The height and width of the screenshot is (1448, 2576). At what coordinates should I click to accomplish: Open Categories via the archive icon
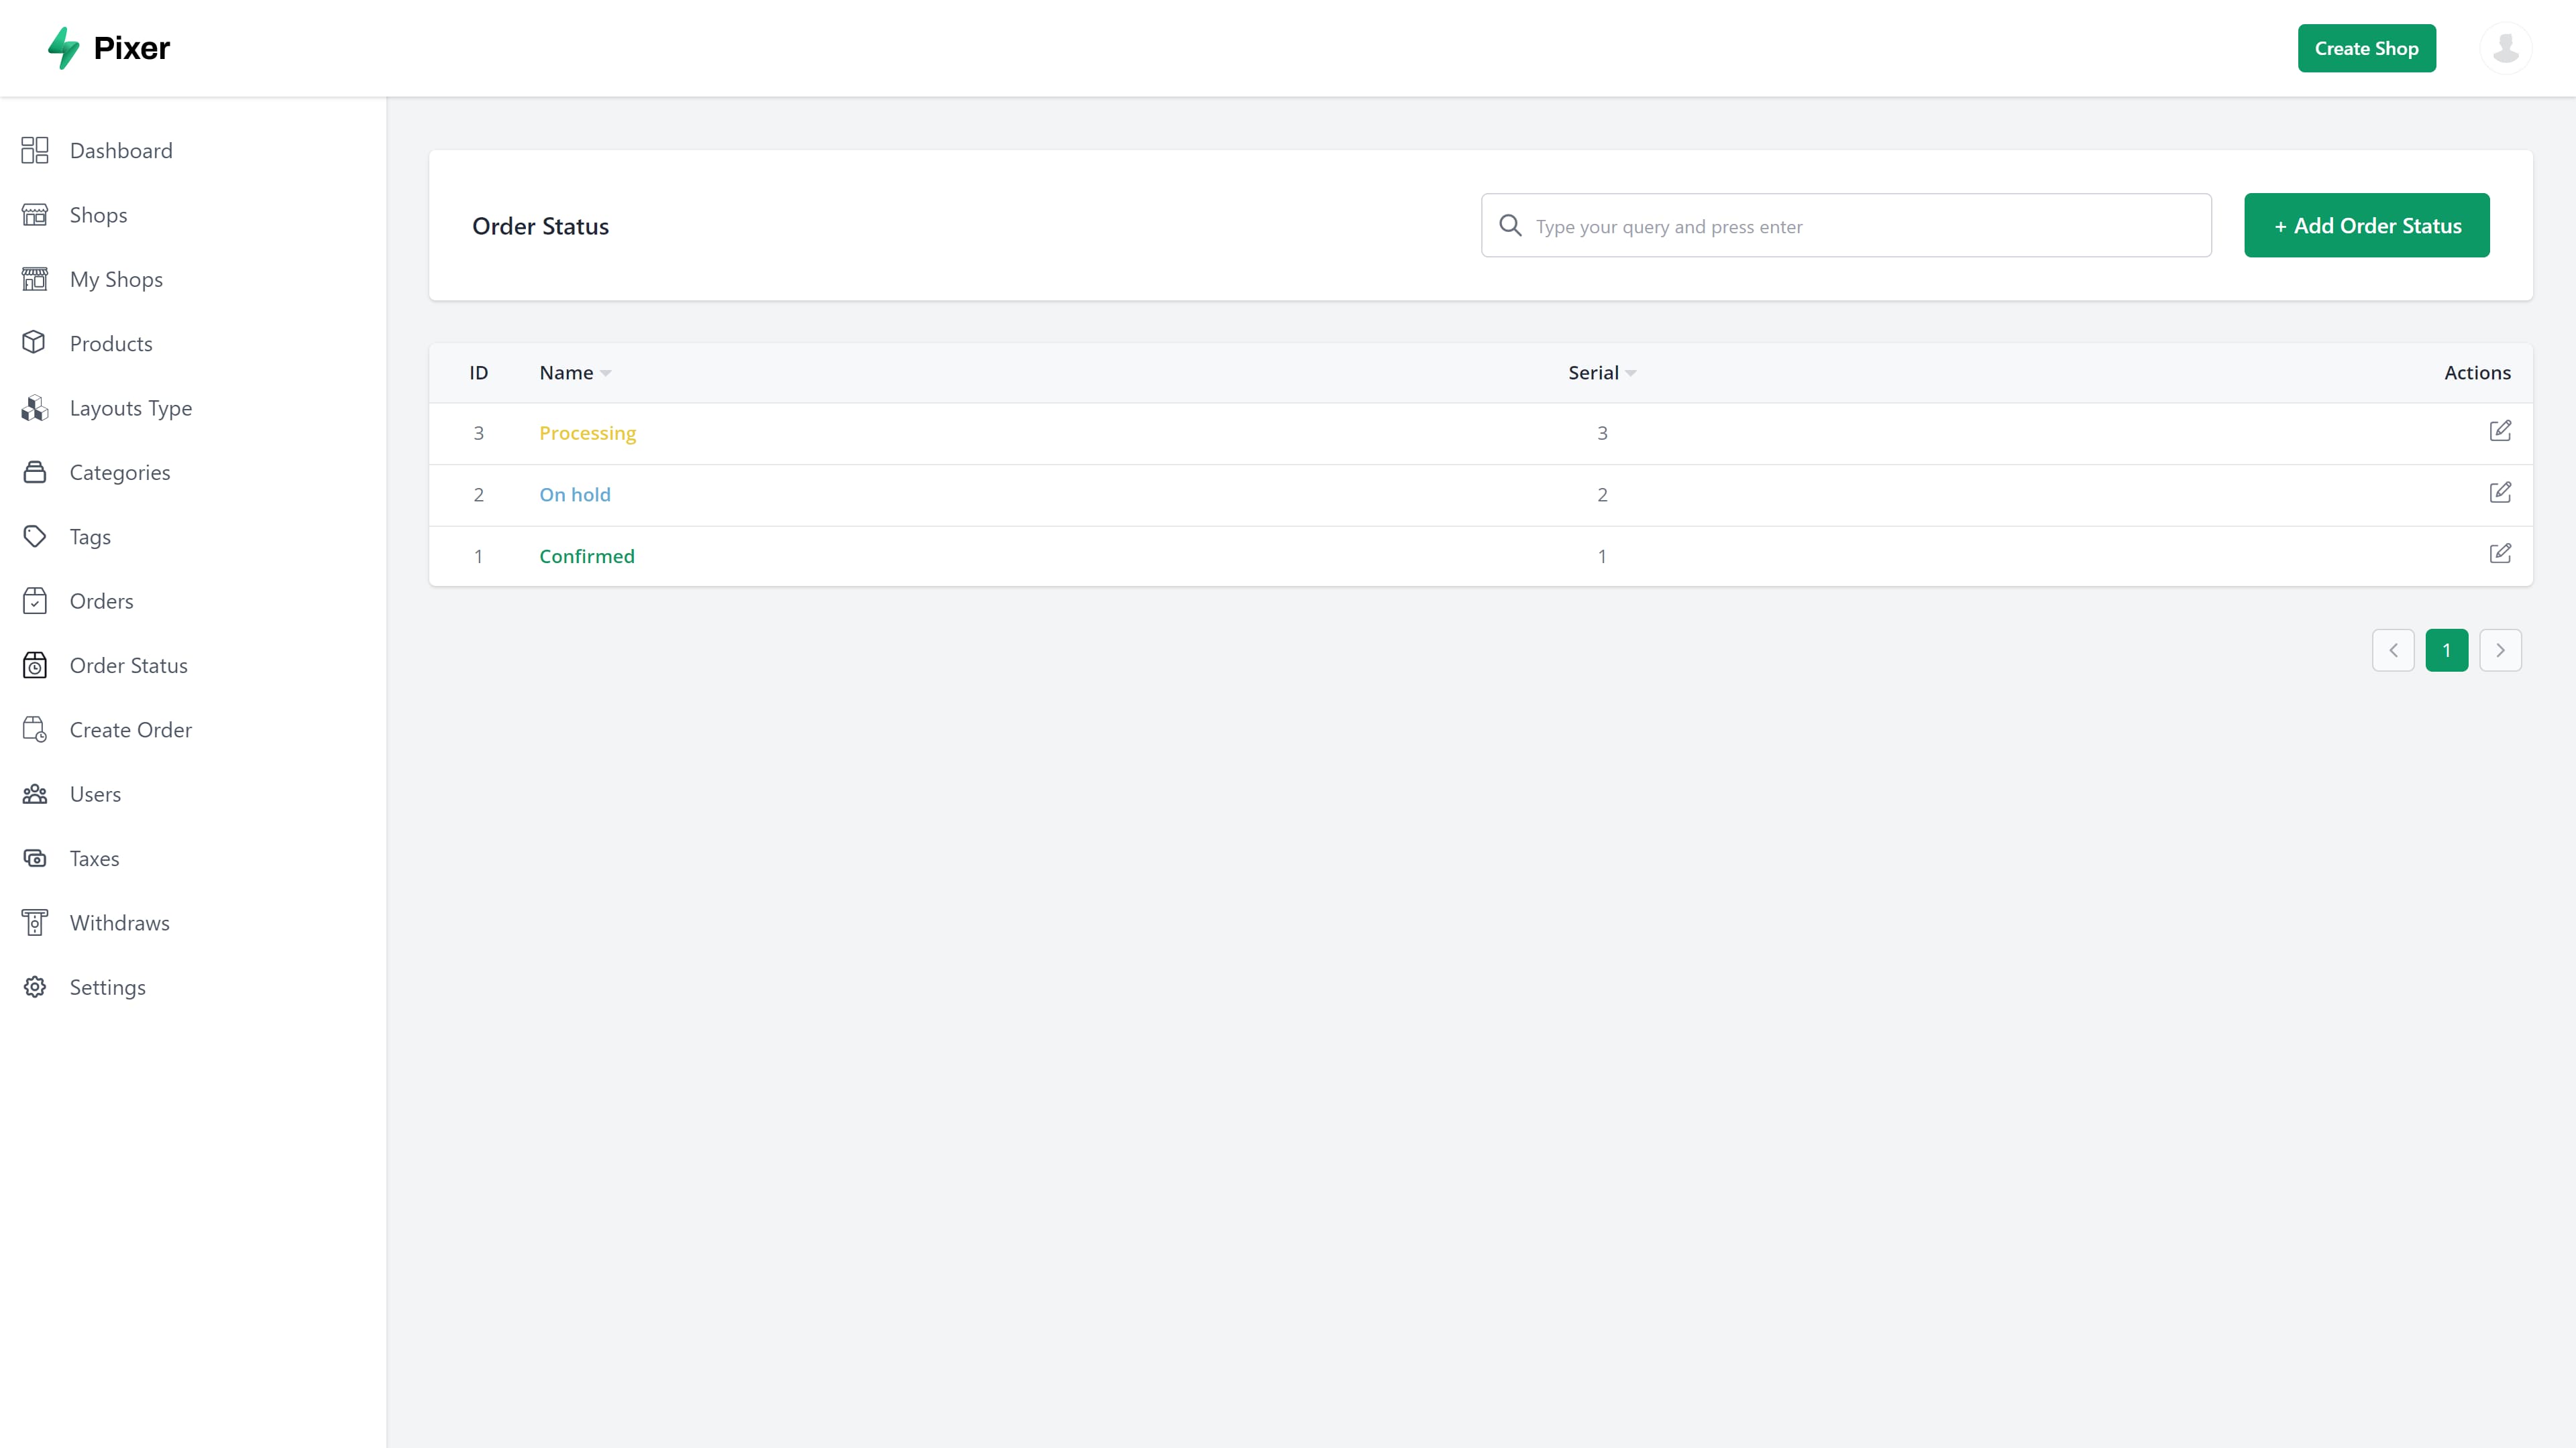(x=34, y=472)
